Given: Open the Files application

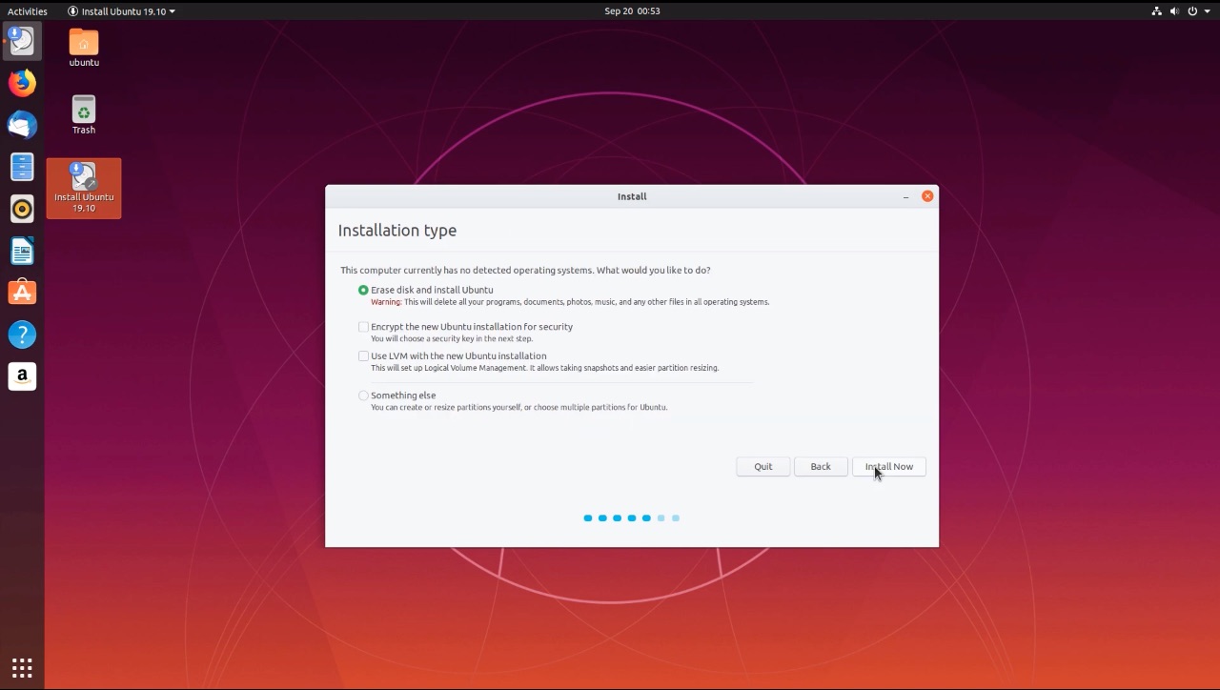Looking at the screenshot, I should (22, 167).
